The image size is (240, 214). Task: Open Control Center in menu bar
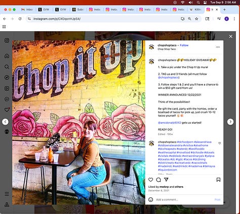click(x=205, y=3)
